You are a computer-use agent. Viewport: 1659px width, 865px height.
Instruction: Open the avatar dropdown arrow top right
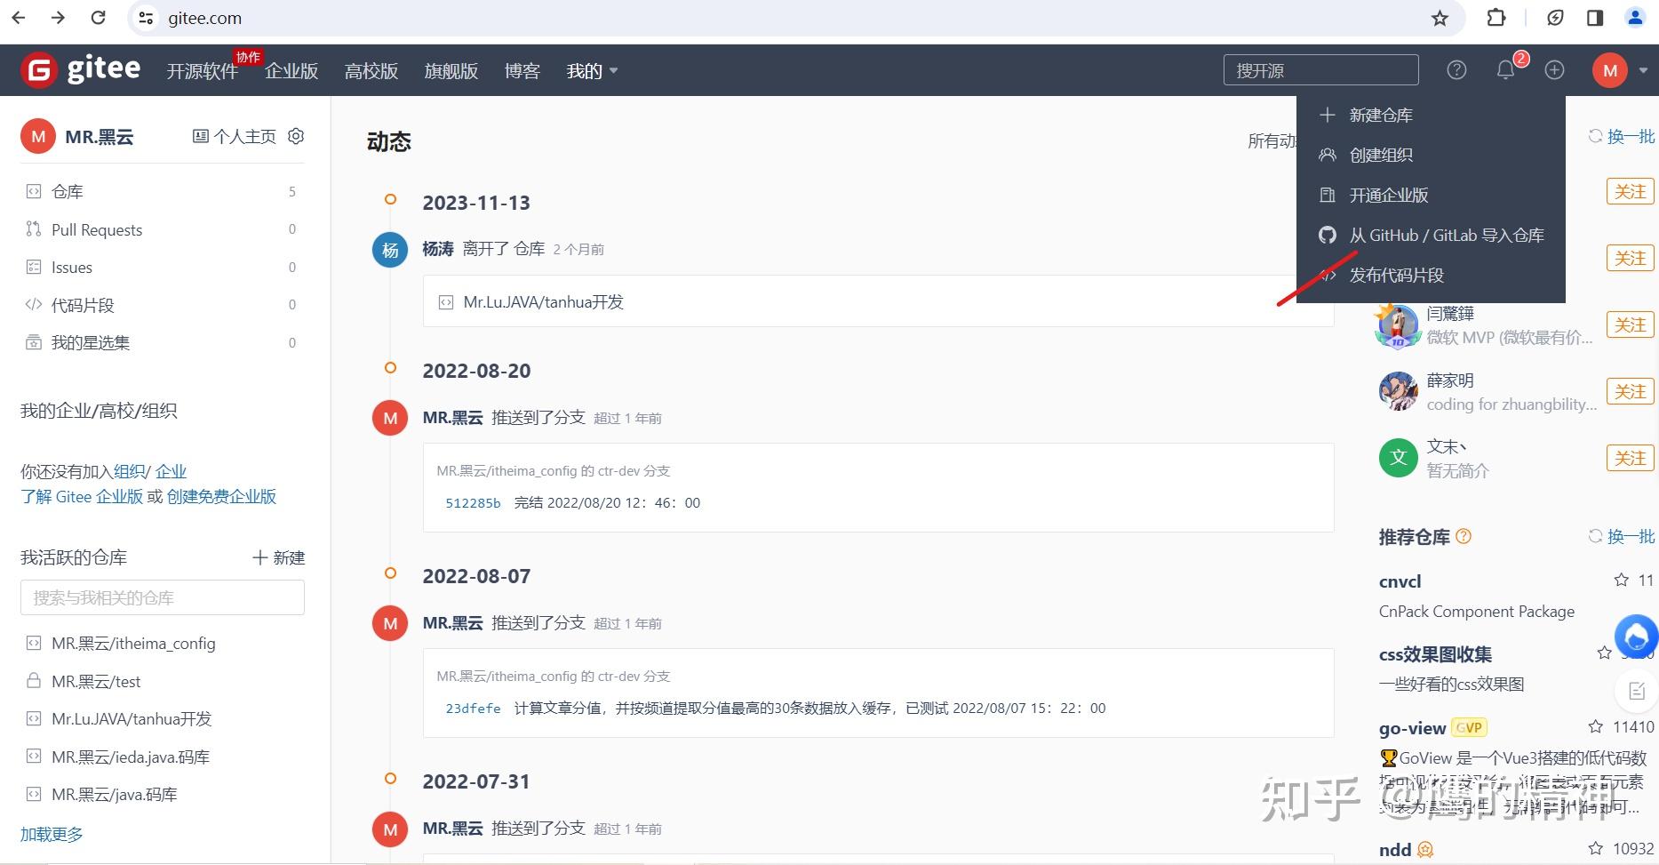coord(1642,69)
